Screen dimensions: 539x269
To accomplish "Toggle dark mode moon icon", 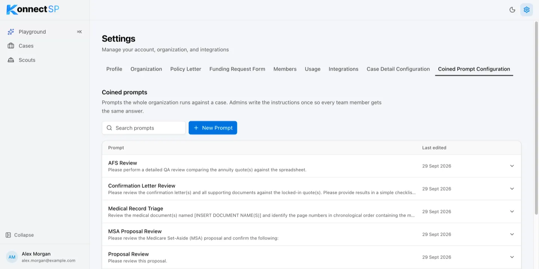I will pos(512,10).
